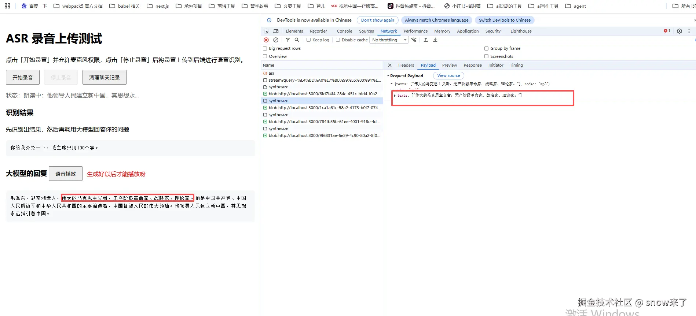Open the Response tab
This screenshot has width=696, height=316.
point(472,65)
